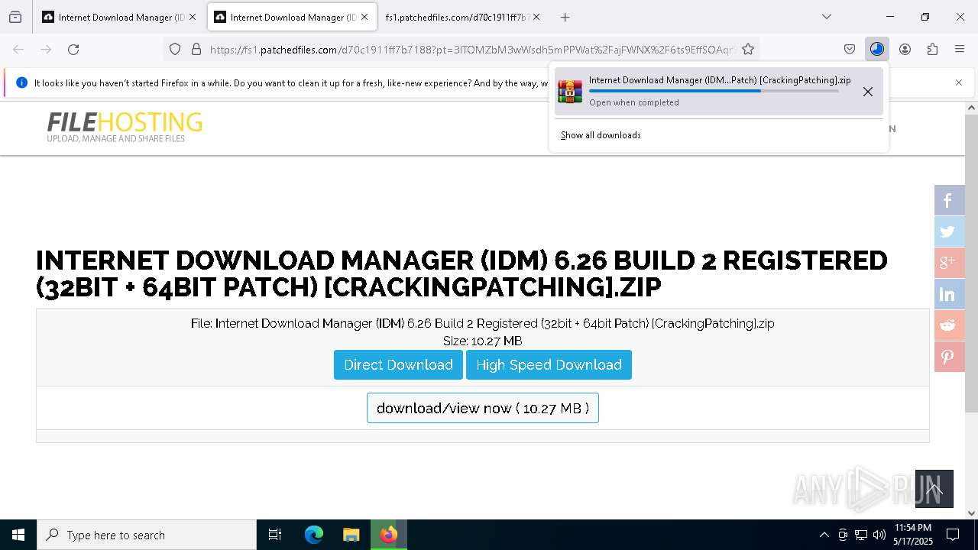This screenshot has height=550, width=978.
Task: Click the FileHosting logo
Action: 125,128
